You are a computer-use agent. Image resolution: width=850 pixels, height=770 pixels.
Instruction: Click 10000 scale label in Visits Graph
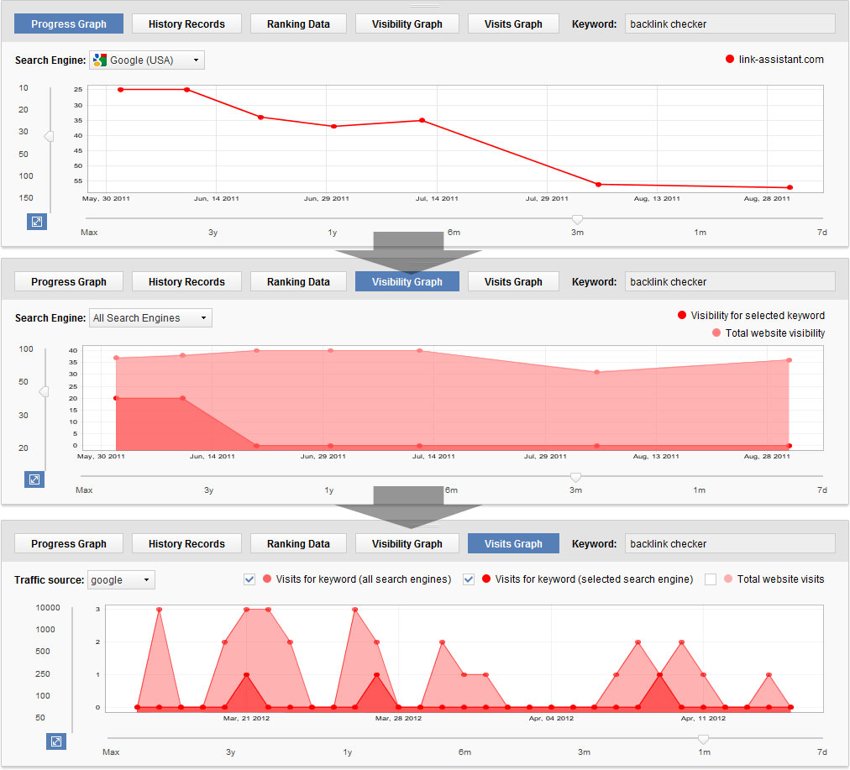tap(48, 607)
